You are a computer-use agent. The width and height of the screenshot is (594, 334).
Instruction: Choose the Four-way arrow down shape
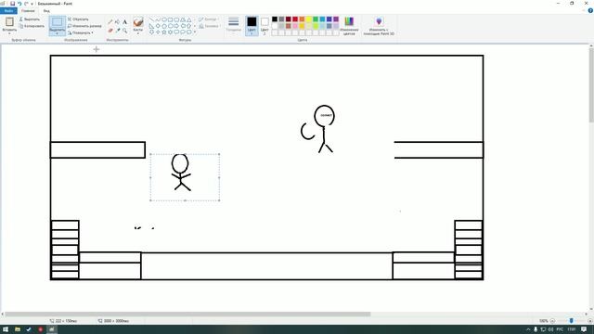point(151,32)
